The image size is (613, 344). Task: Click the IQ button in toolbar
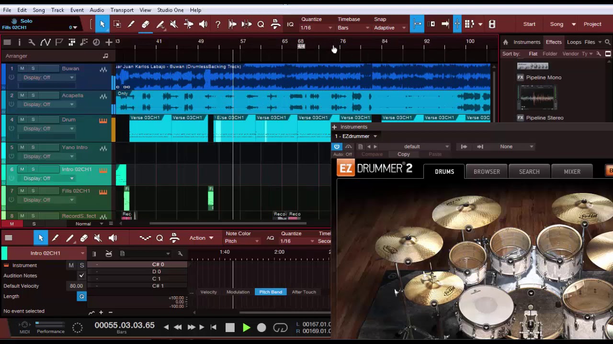(x=290, y=24)
